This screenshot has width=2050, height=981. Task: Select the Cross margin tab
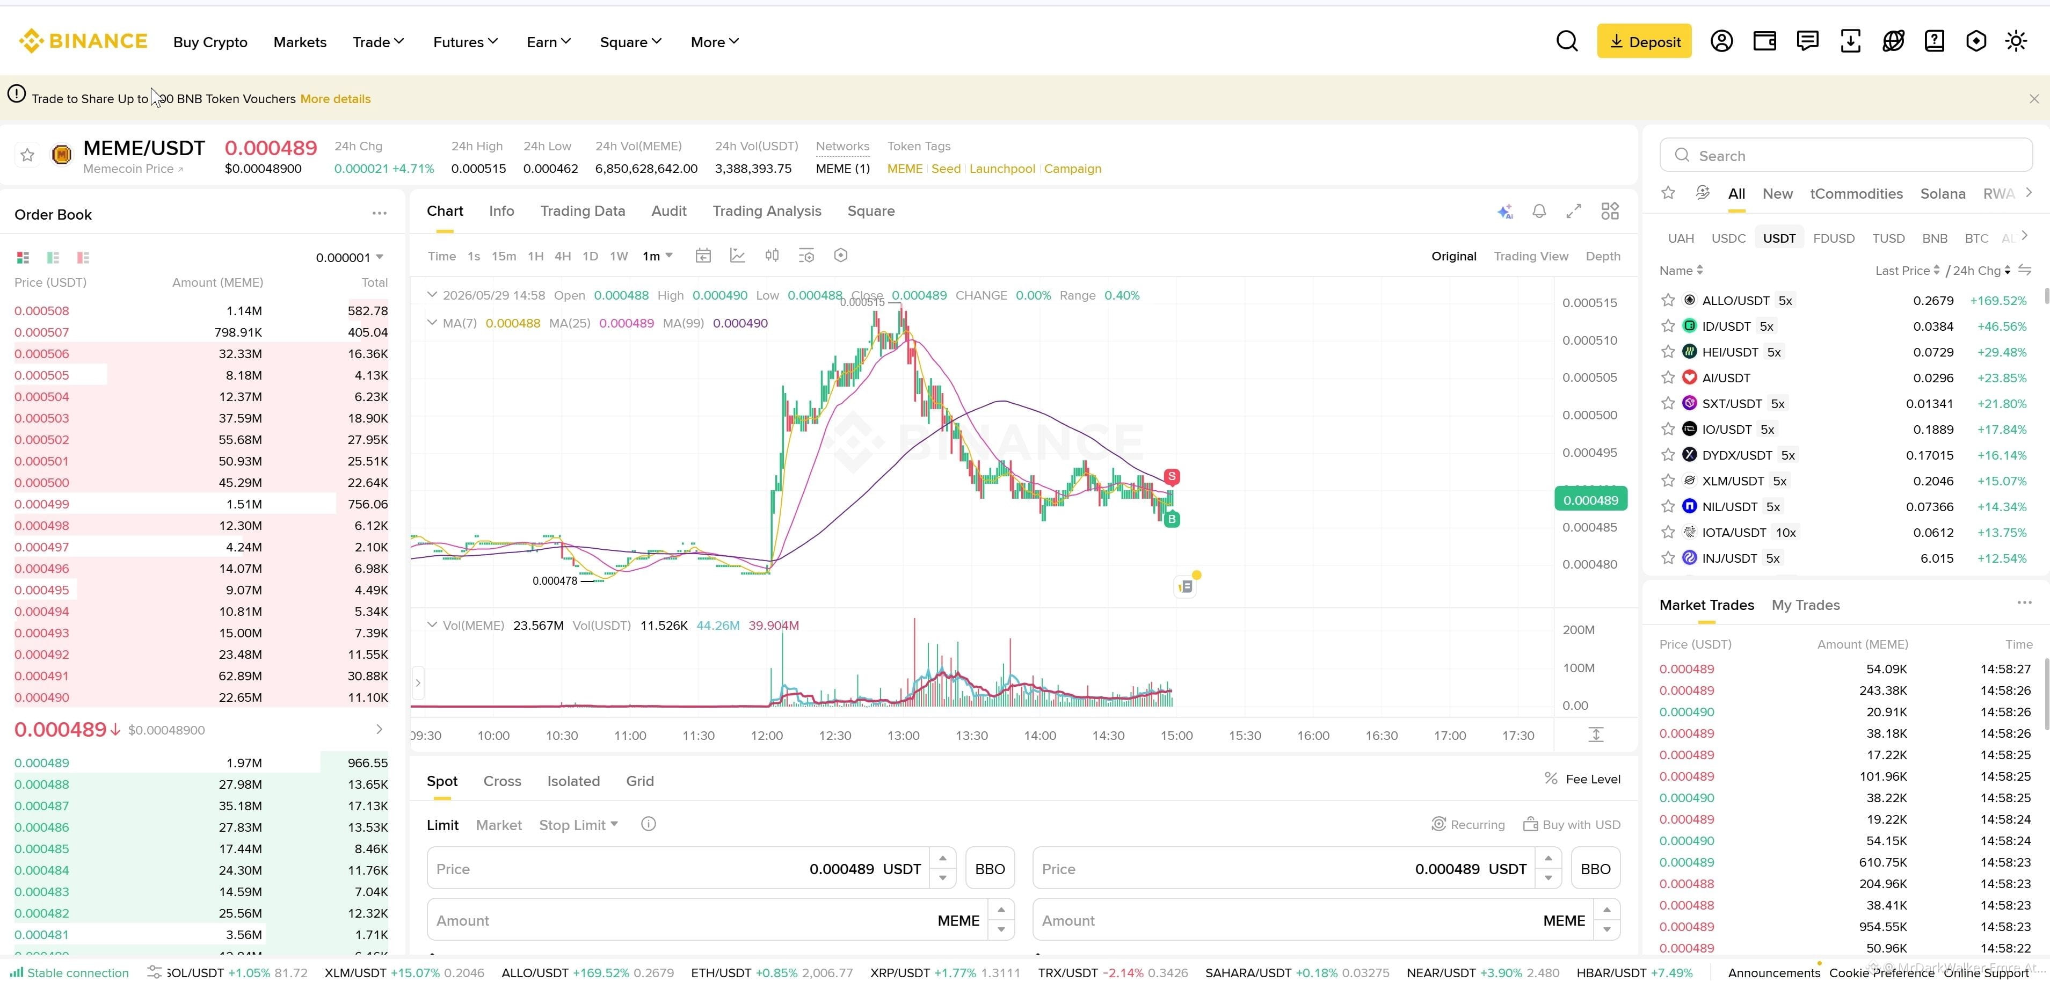(502, 781)
